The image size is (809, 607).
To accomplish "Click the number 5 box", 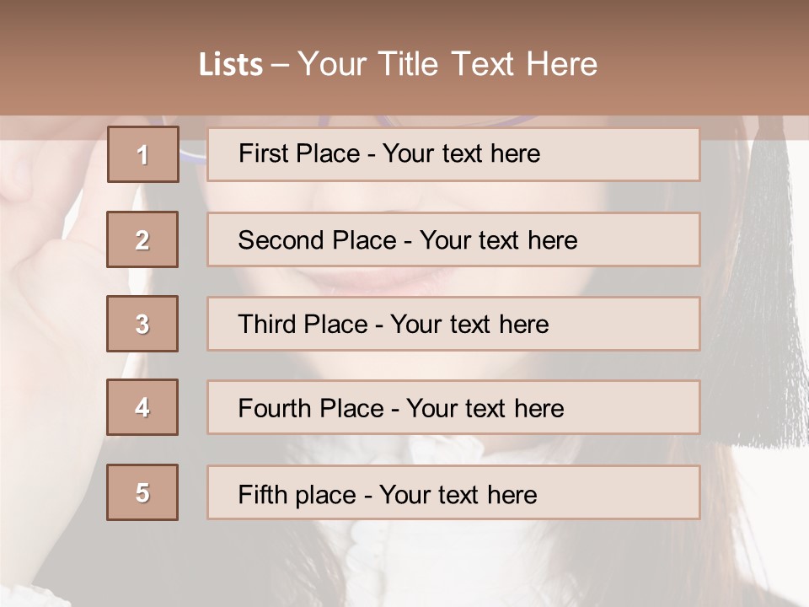I will [142, 492].
